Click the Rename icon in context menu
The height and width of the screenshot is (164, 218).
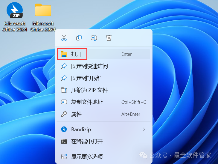pos(94,38)
